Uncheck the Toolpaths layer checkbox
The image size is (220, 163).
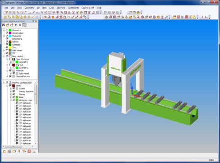pyautogui.click(x=7, y=36)
